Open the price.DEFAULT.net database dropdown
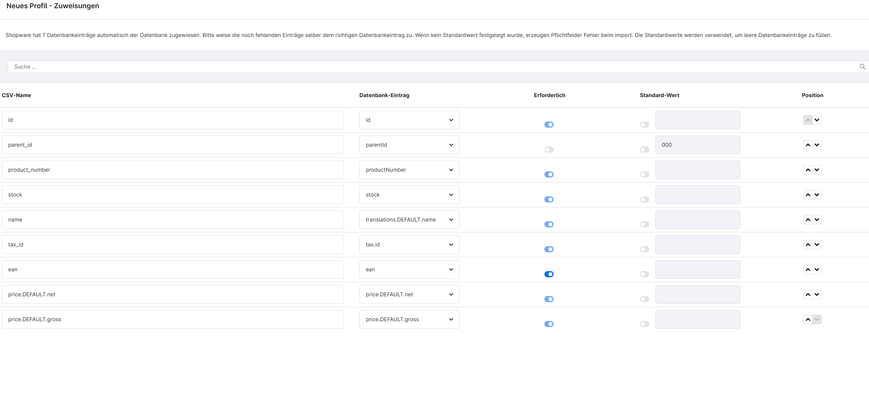 coord(409,294)
